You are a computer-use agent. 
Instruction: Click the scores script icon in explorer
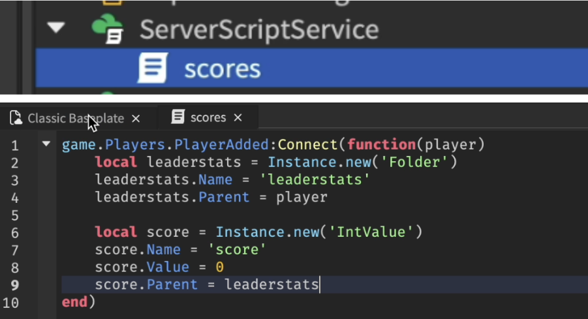(153, 68)
